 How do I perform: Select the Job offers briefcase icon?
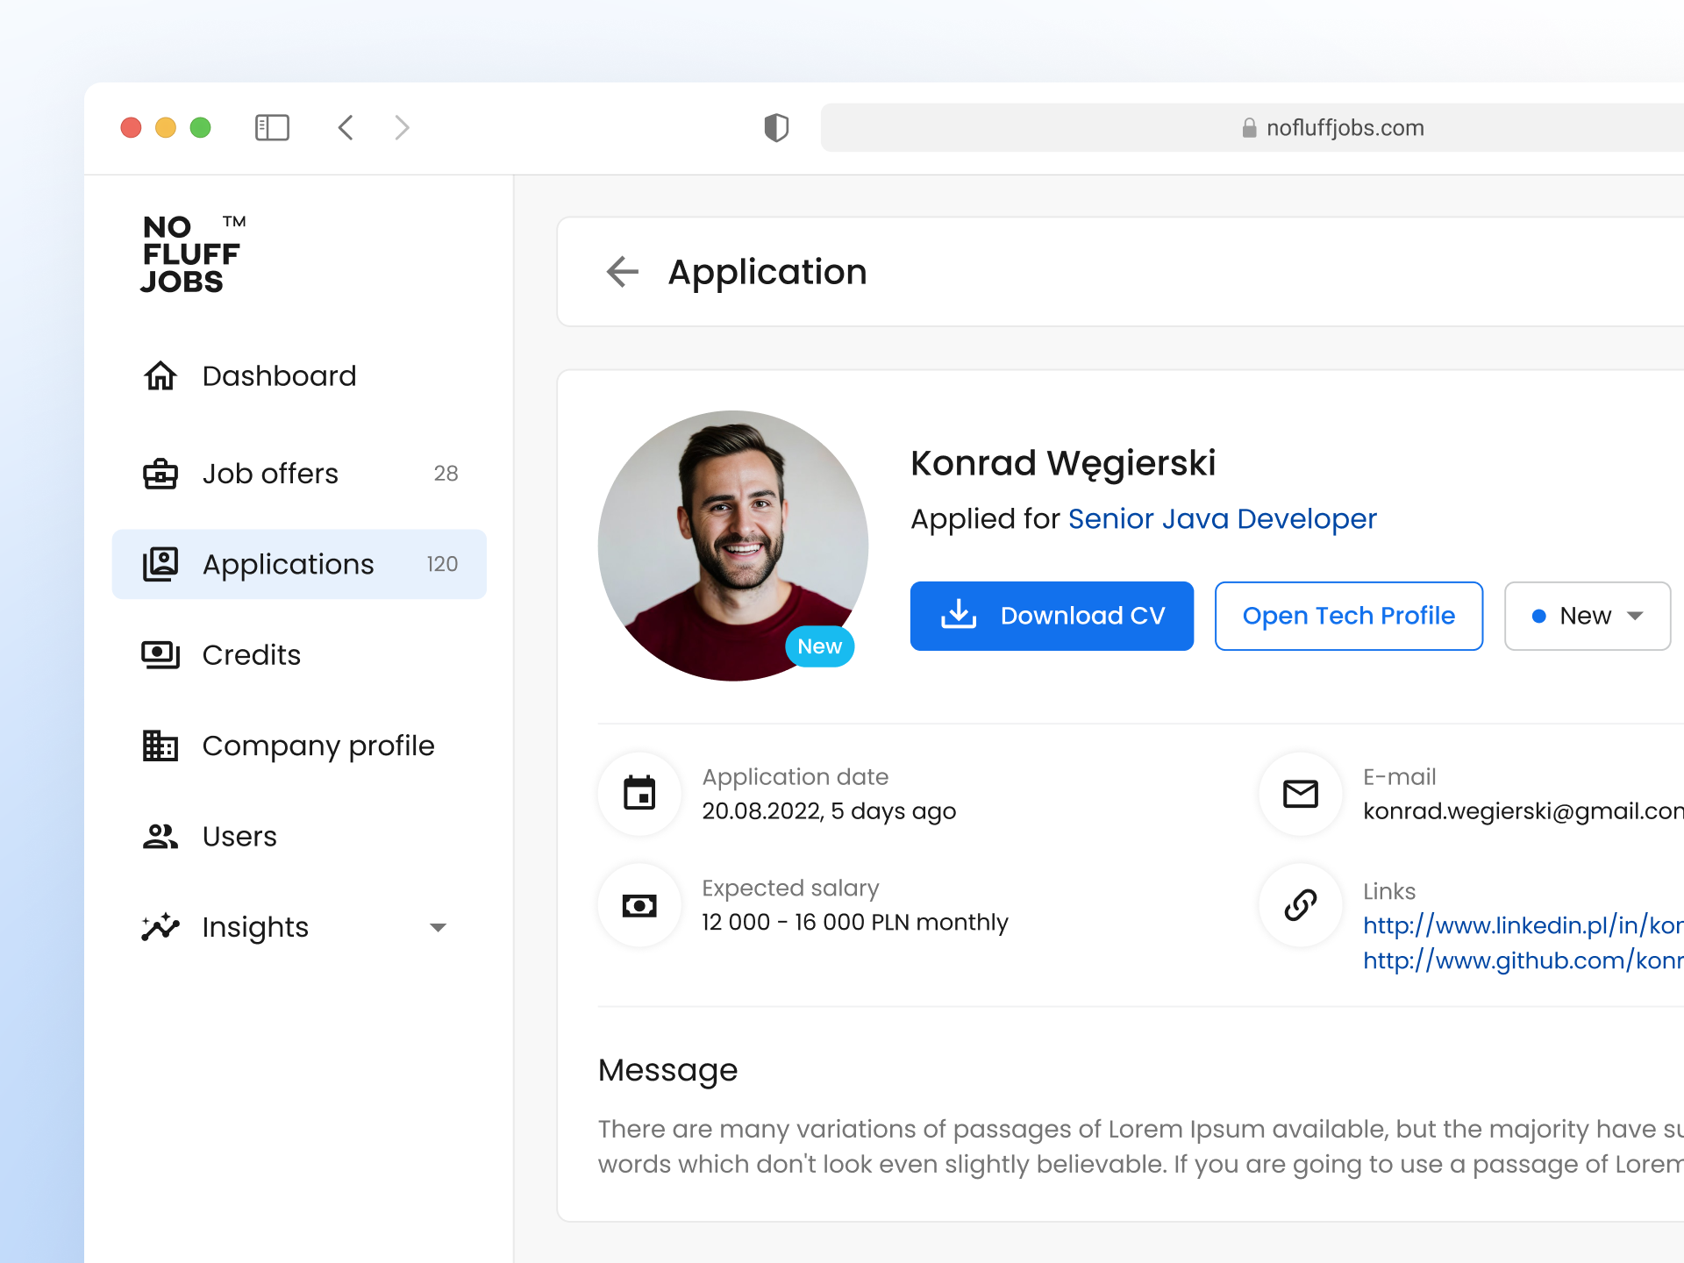click(160, 474)
